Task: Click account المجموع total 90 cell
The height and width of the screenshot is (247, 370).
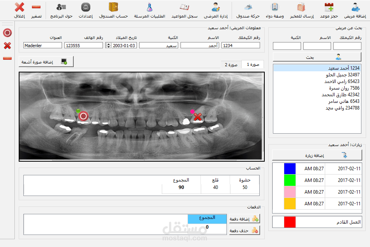Action: pos(181,187)
